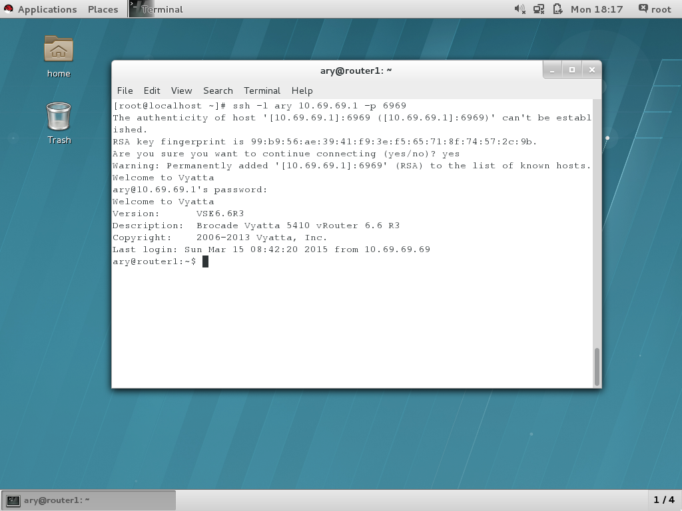Open the Applications menu
This screenshot has height=511, width=682.
47,9
